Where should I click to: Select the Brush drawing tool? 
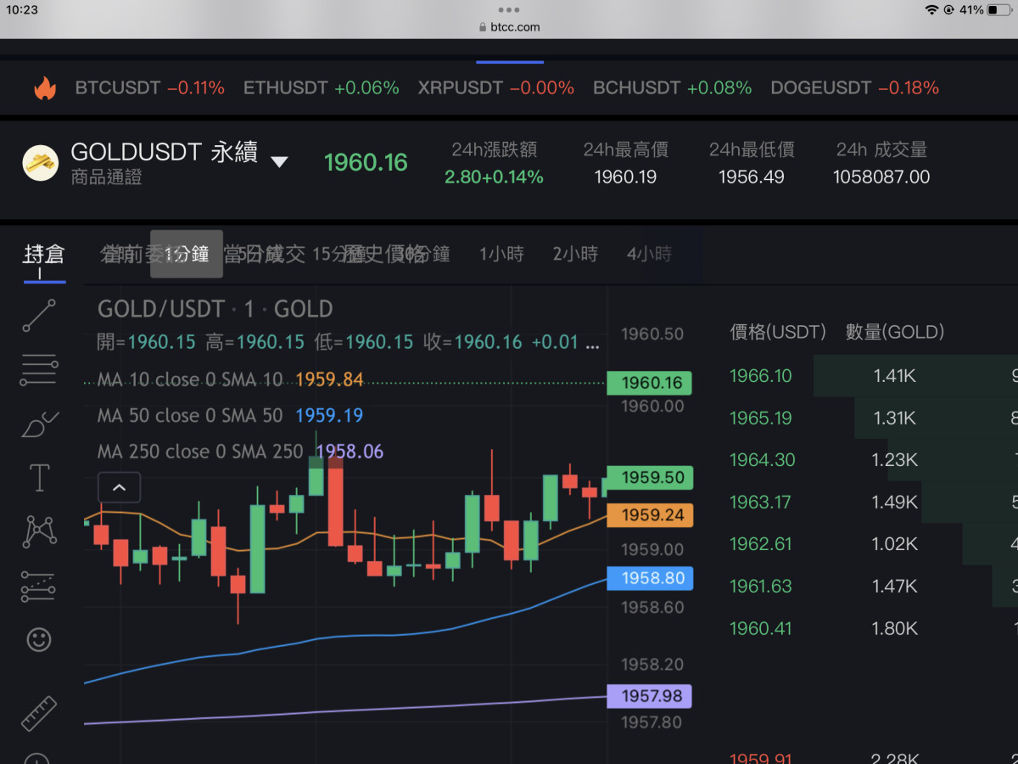(x=39, y=423)
